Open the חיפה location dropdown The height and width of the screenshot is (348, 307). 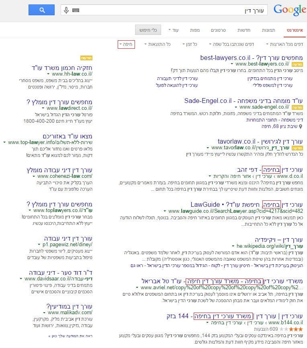(x=126, y=44)
